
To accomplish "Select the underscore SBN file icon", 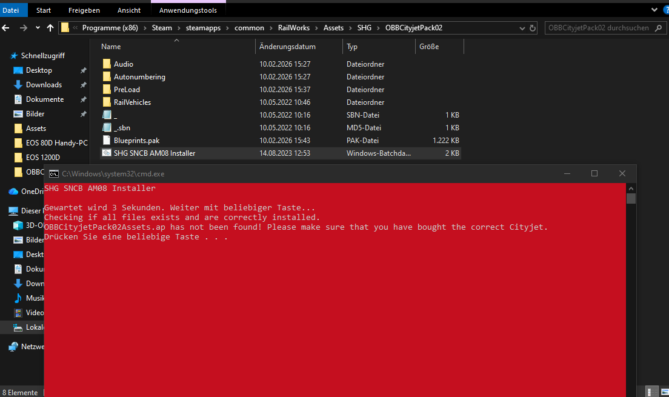I will pyautogui.click(x=107, y=115).
